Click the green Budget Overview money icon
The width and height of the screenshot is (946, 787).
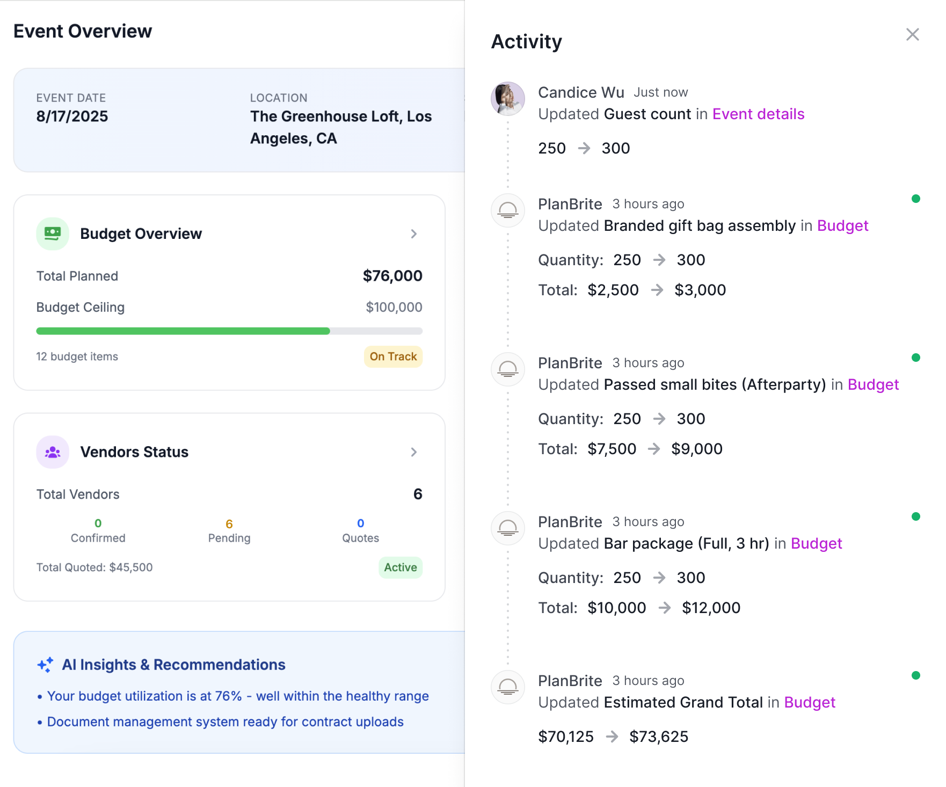[53, 234]
